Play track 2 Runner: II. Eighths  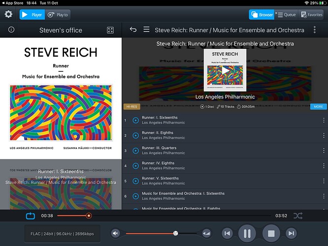[135, 135]
